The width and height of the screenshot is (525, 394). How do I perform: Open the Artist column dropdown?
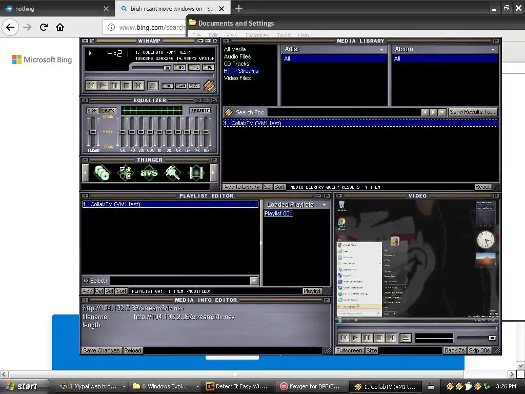pyautogui.click(x=381, y=49)
